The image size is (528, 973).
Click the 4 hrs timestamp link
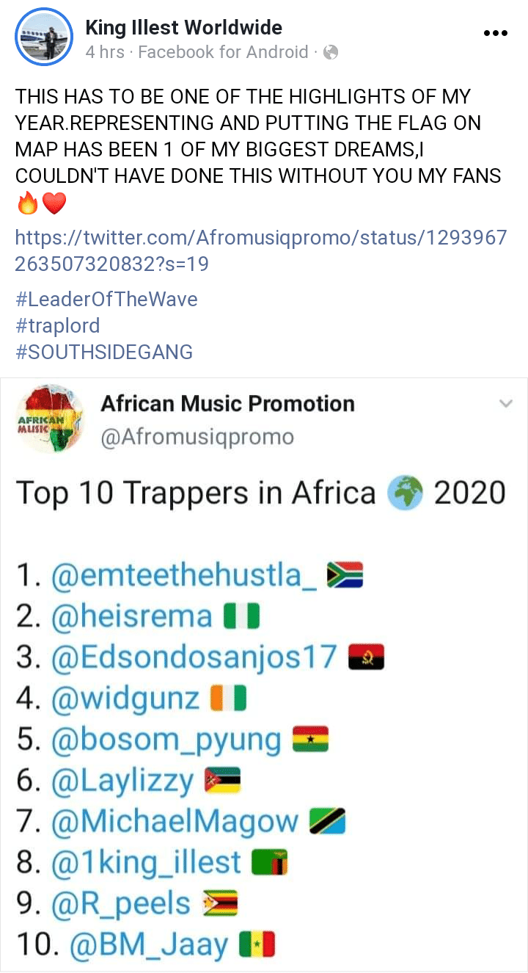coord(103,52)
